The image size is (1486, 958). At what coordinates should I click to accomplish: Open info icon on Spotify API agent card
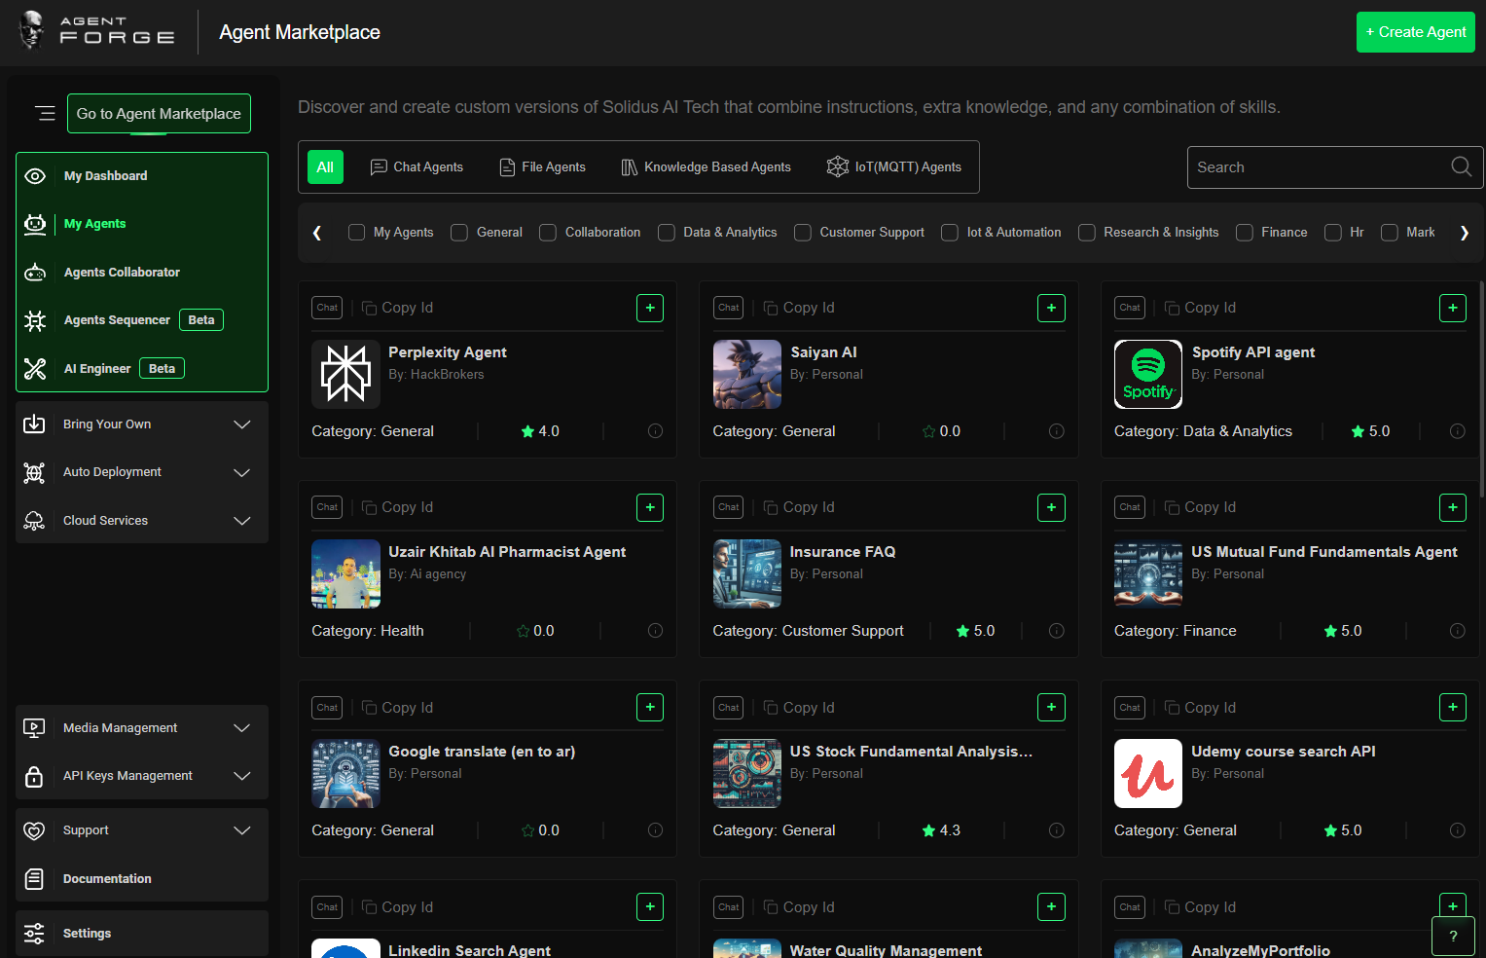[1458, 431]
